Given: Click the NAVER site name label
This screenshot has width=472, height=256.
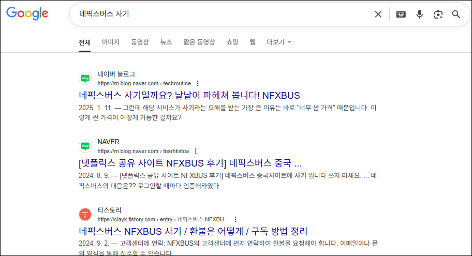Looking at the screenshot, I should 108,142.
